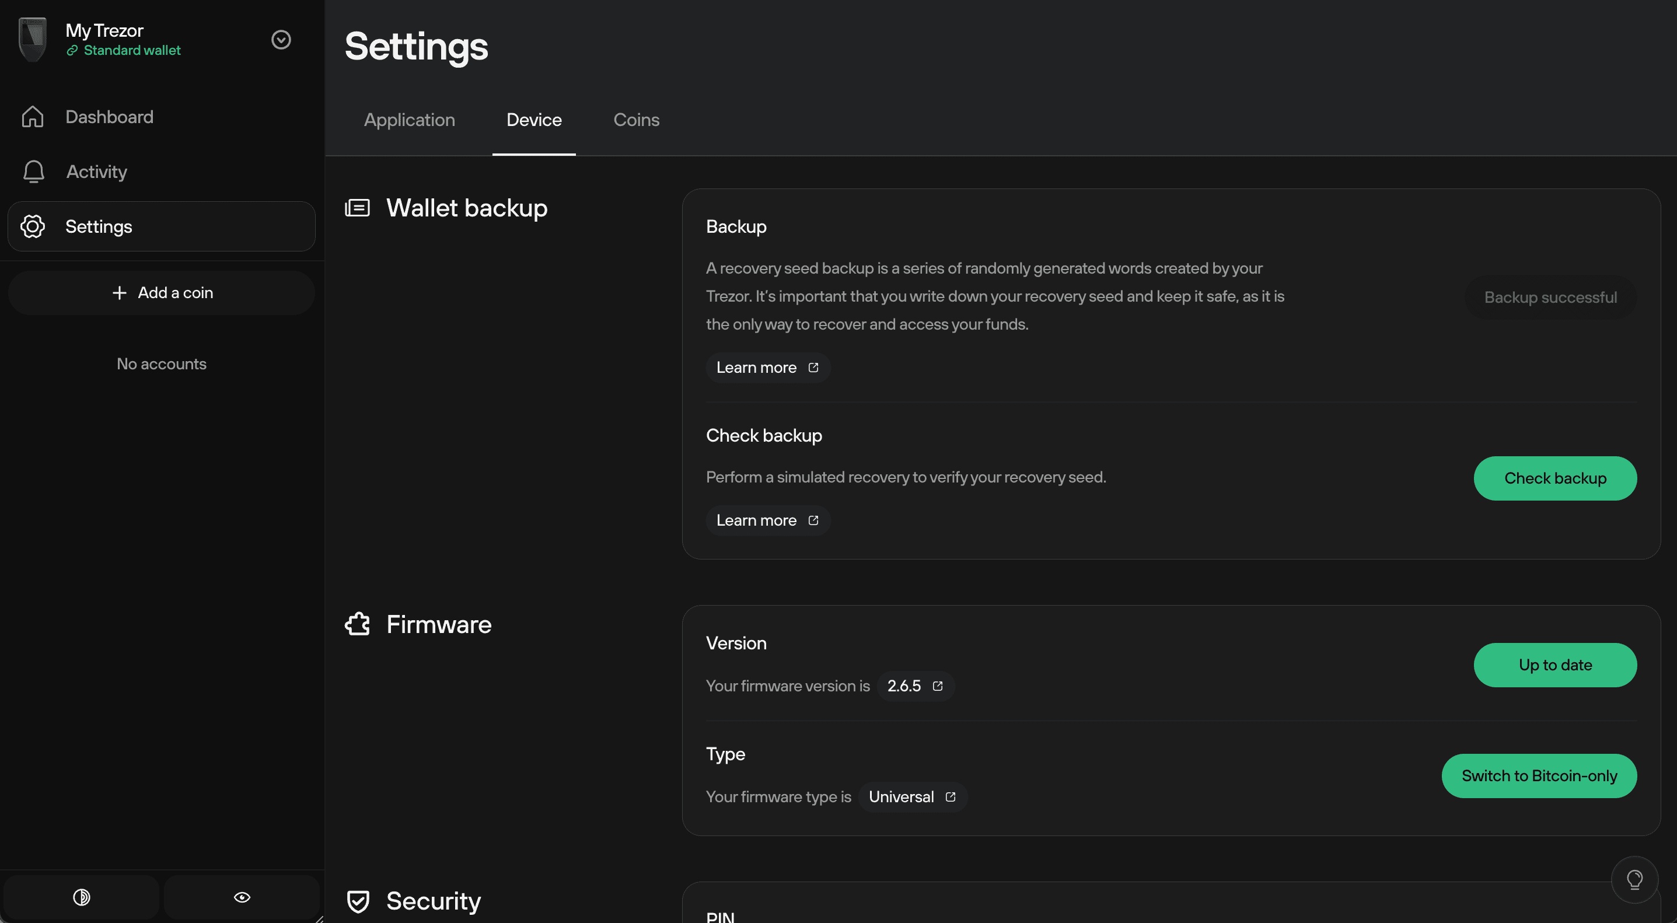Click the Wallet backup section heading
The height and width of the screenshot is (923, 1677).
[467, 208]
